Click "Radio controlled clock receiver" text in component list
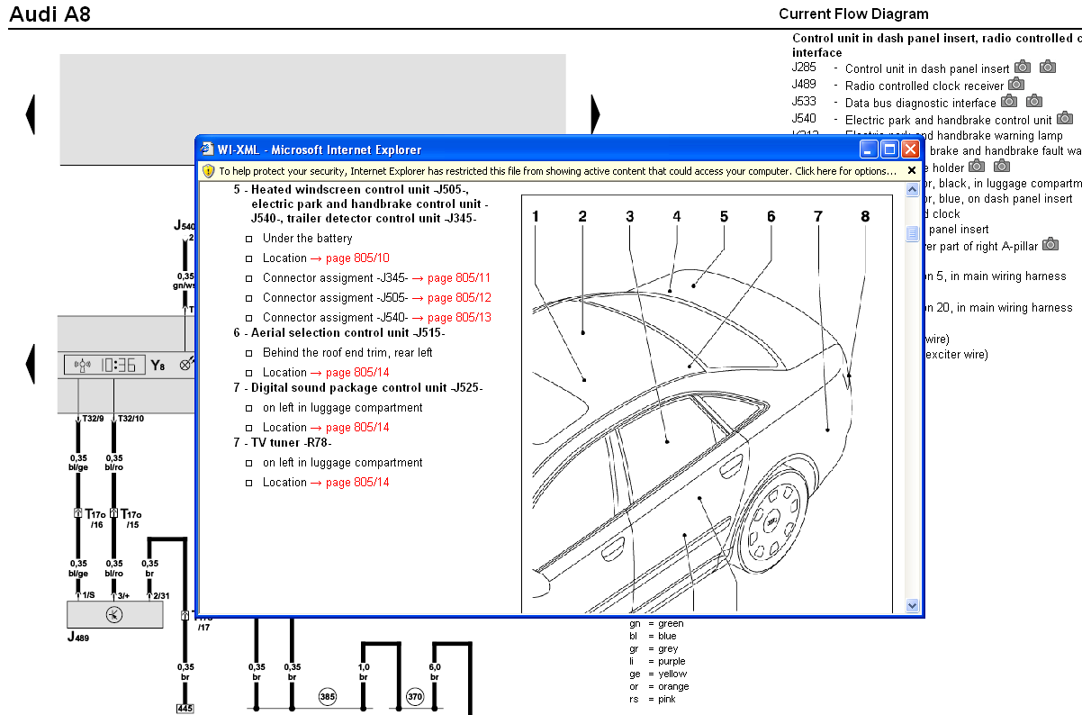 tap(924, 86)
